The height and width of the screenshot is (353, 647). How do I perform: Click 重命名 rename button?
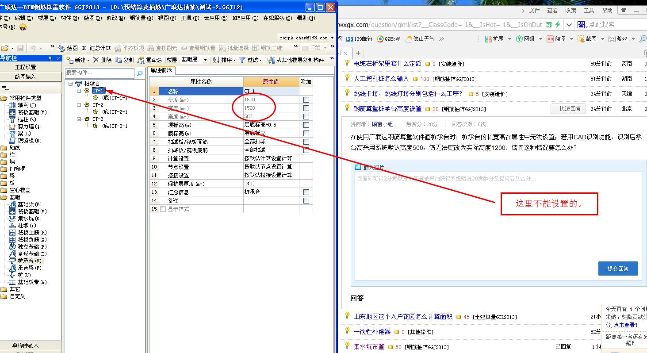click(x=150, y=60)
